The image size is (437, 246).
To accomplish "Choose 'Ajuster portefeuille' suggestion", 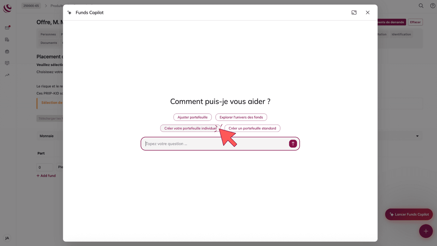I will [x=192, y=117].
